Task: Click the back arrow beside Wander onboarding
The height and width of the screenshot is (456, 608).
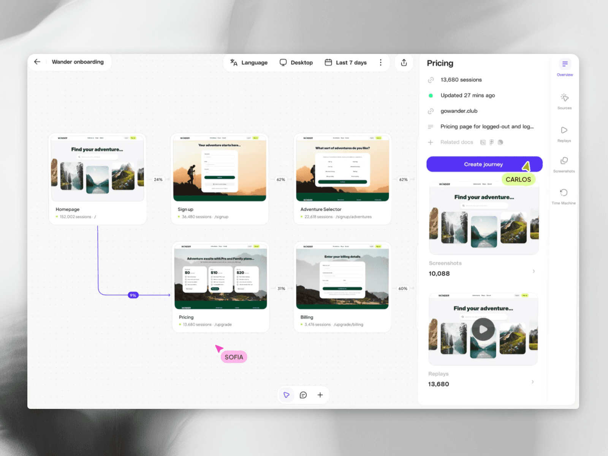Action: coord(37,62)
